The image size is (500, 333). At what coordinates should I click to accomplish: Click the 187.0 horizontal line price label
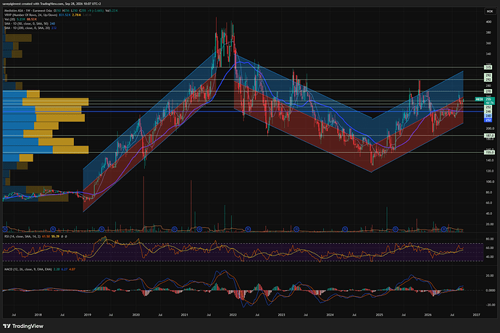click(x=489, y=135)
